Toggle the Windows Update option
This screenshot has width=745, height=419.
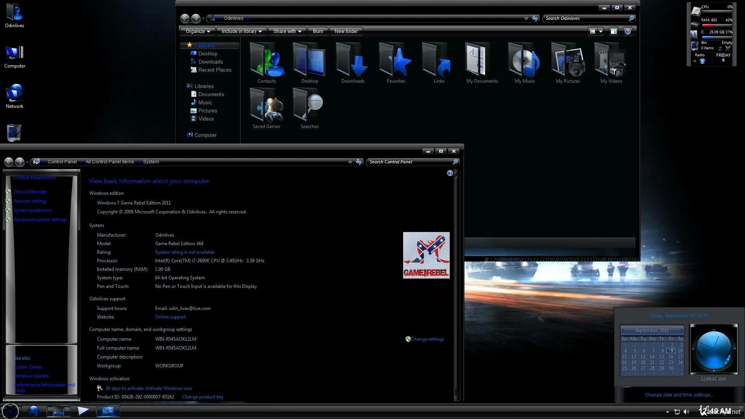coord(32,376)
